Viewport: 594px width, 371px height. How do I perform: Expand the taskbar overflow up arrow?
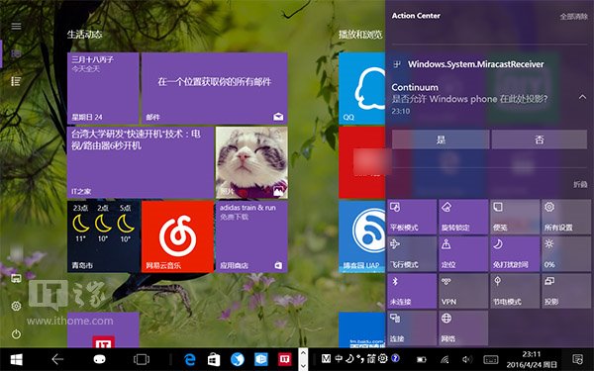pyautogui.click(x=303, y=353)
